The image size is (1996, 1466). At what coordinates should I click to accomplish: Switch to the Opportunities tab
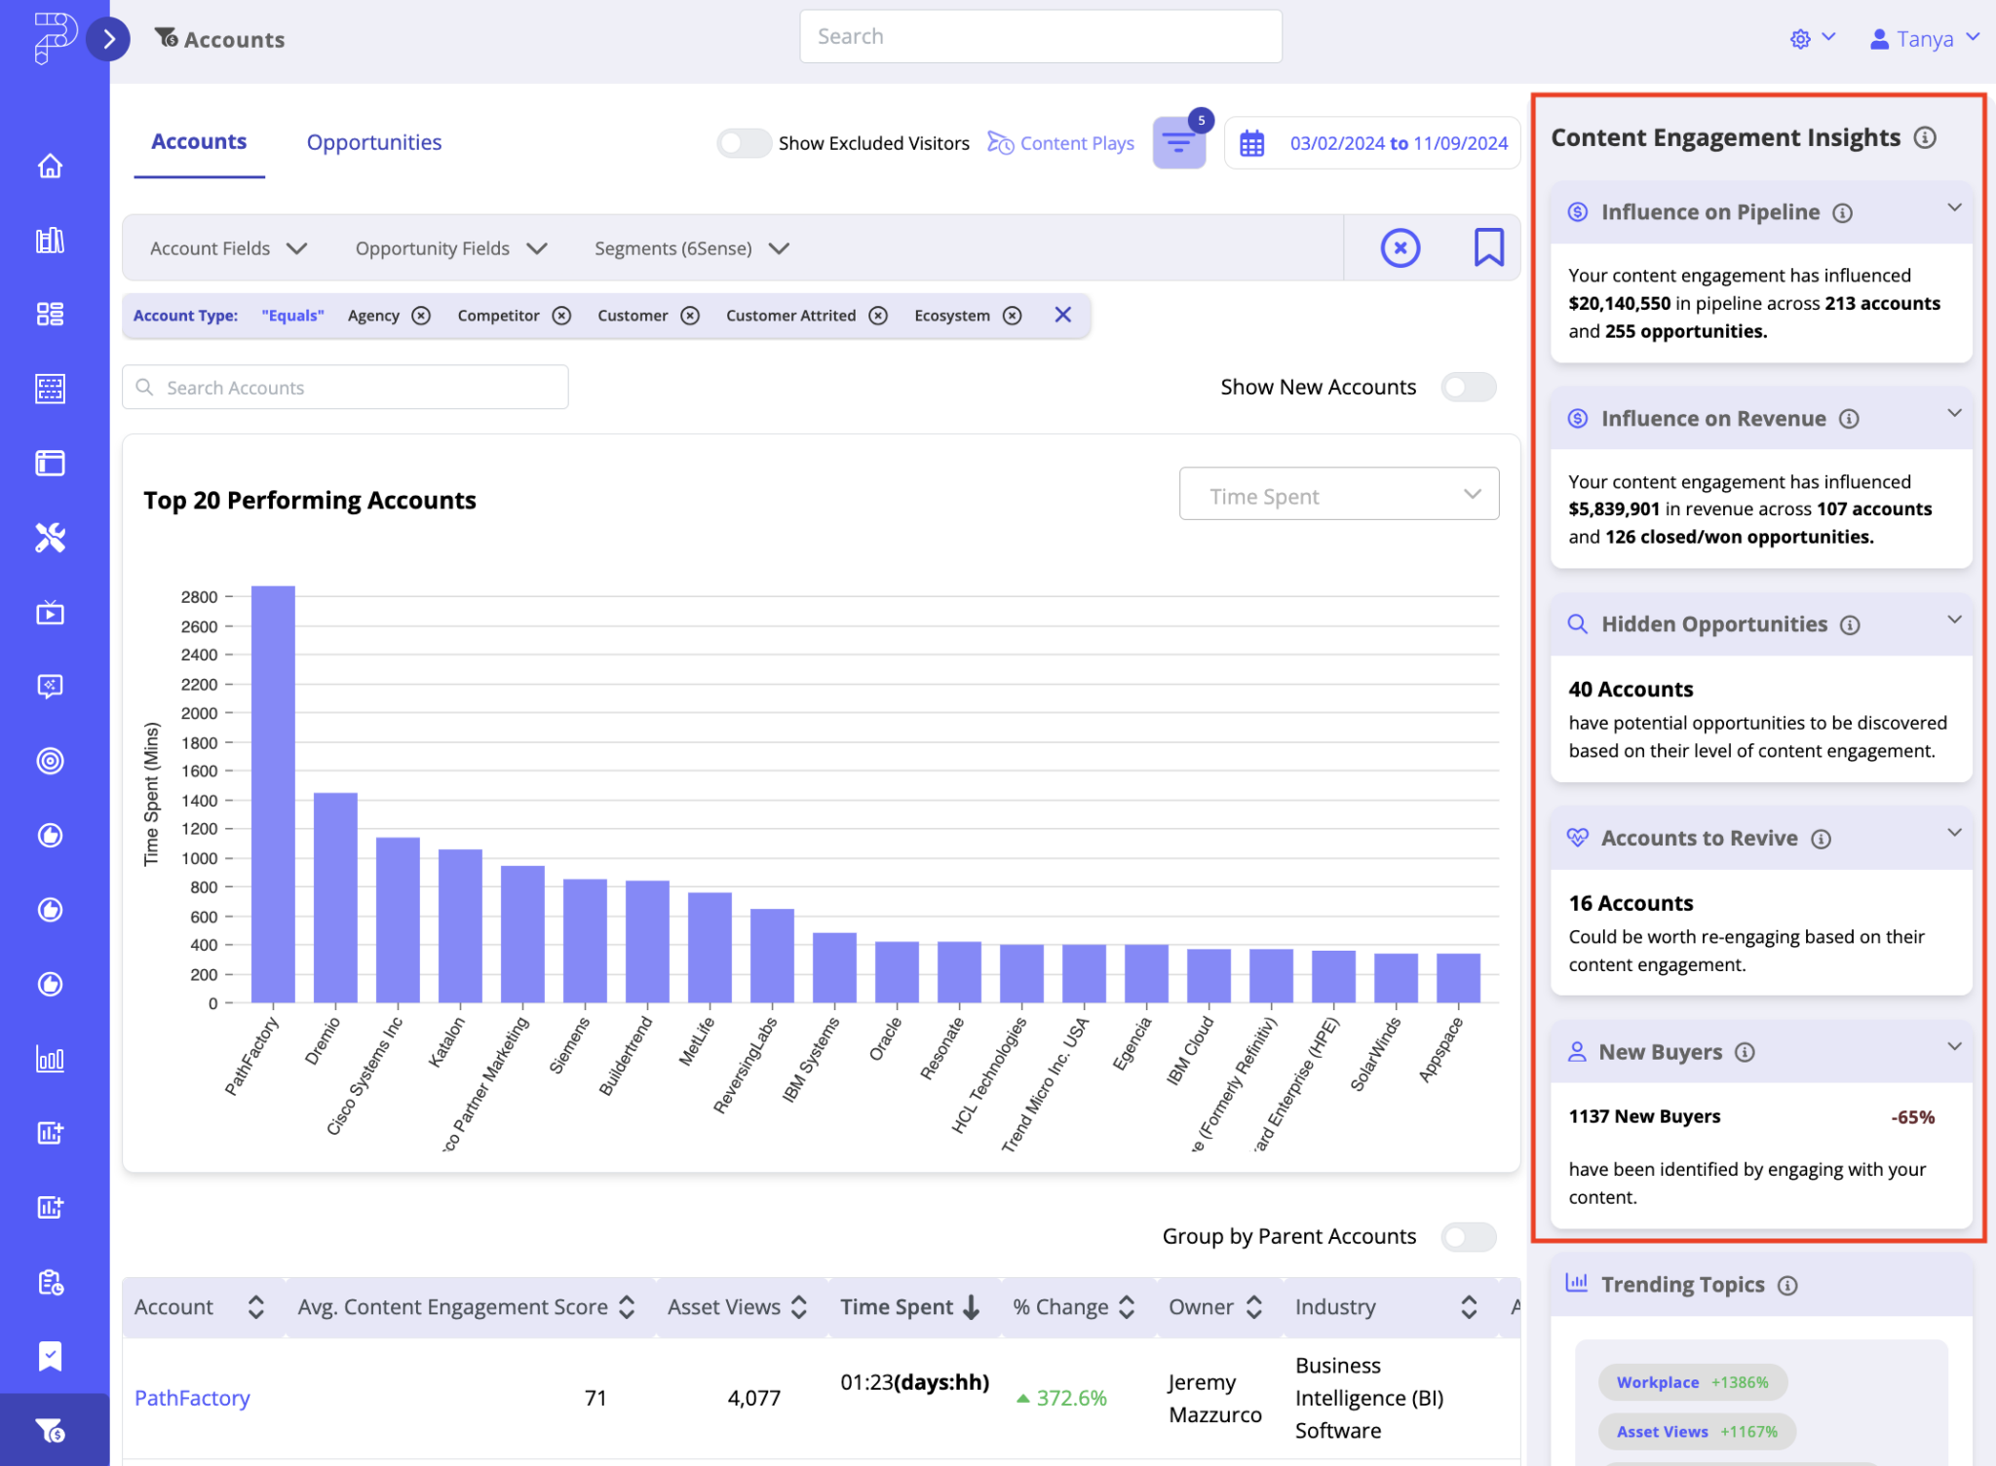[374, 142]
